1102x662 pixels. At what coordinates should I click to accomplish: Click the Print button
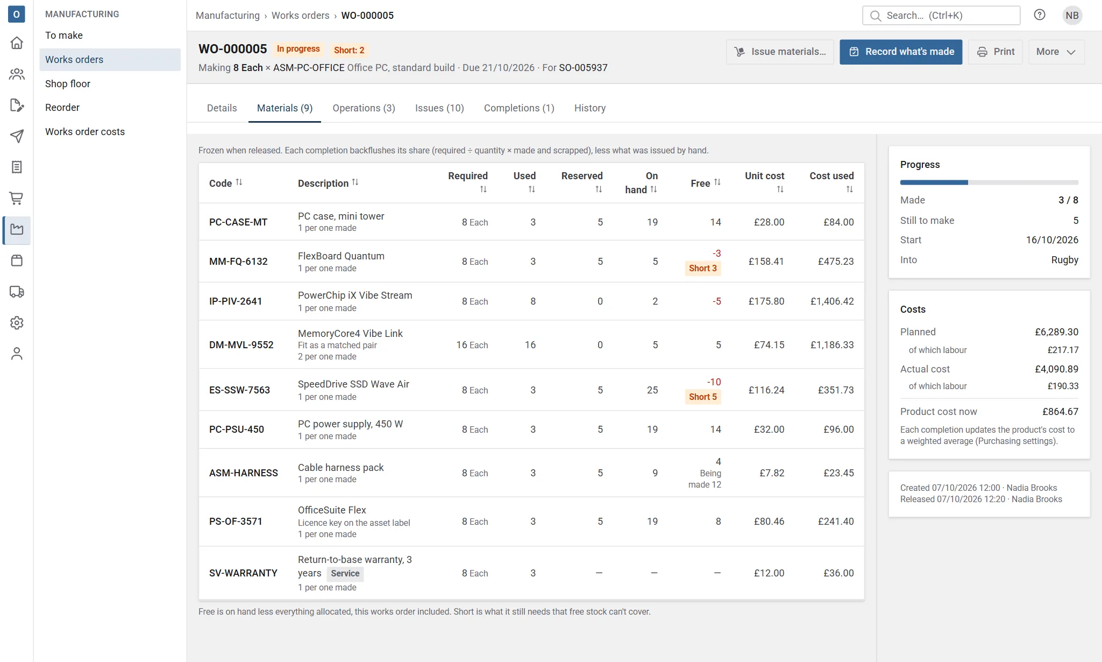(x=995, y=52)
